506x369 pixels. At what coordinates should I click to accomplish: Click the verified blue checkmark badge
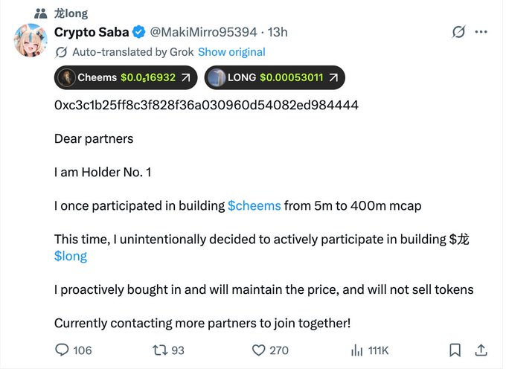(x=138, y=32)
